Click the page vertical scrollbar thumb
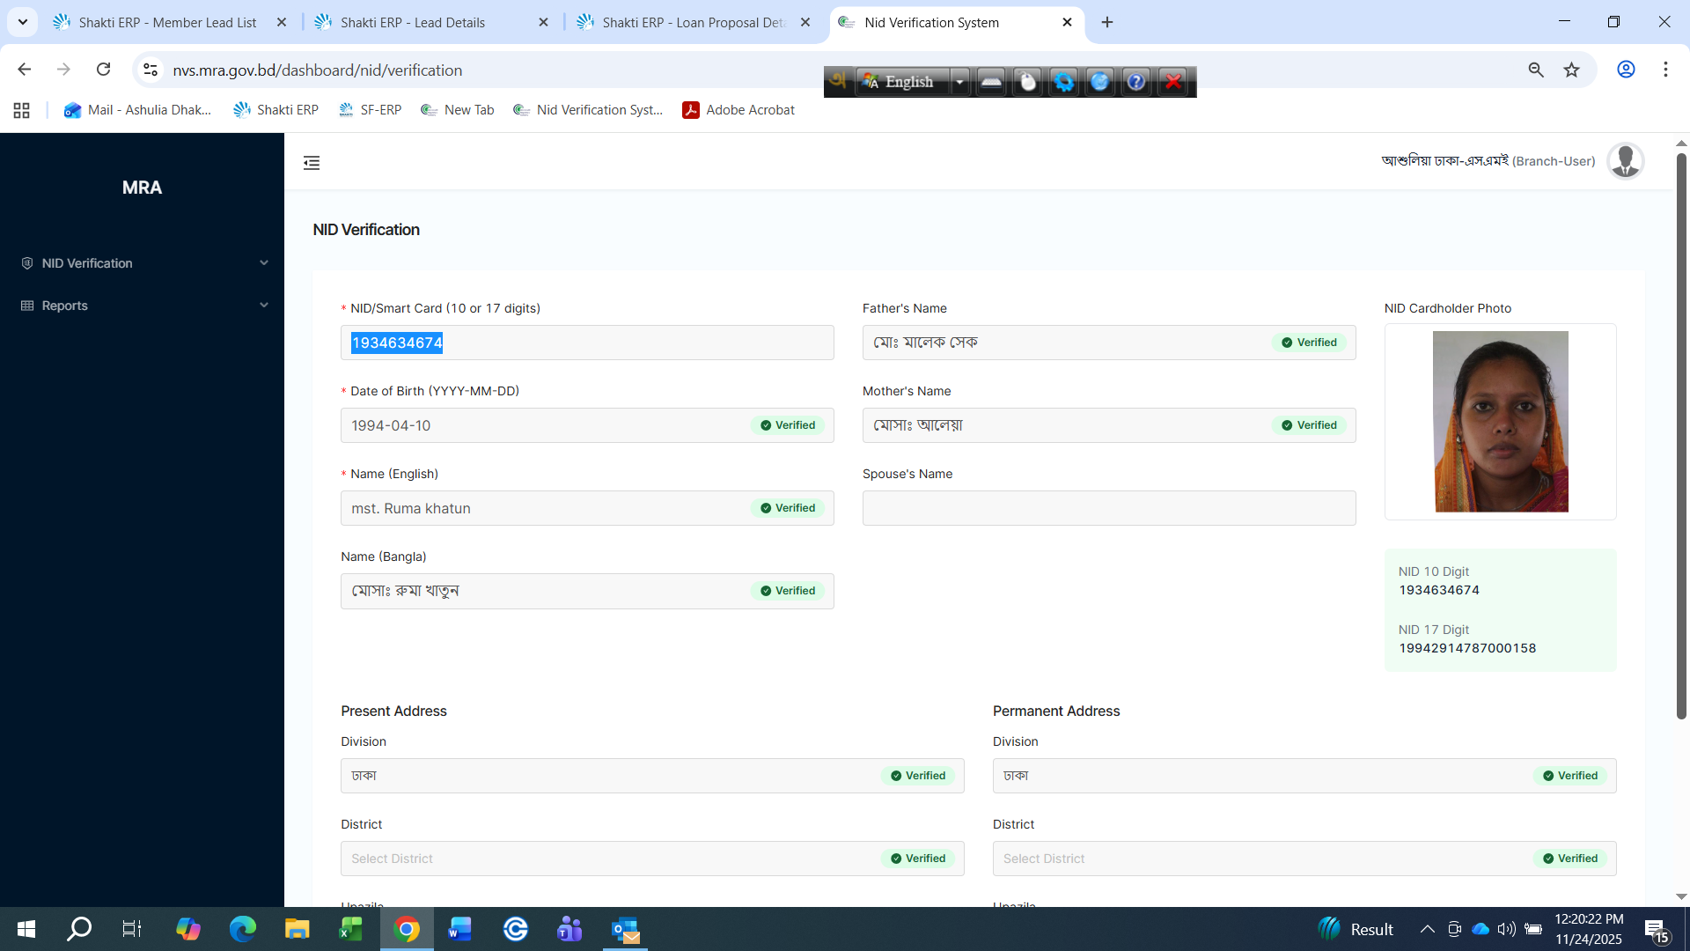Viewport: 1690px width, 951px height. pos(1681,436)
